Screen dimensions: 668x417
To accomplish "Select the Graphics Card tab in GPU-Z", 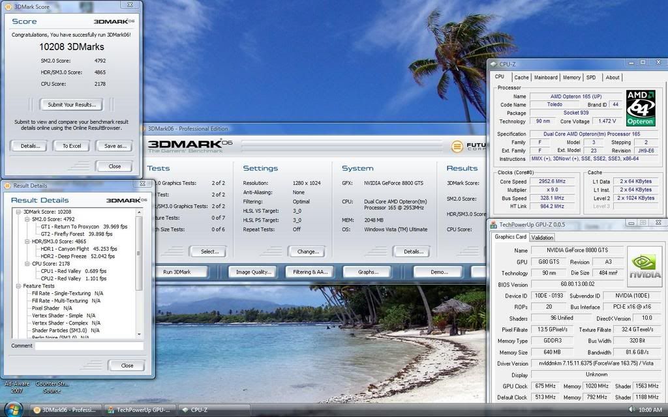I will (510, 237).
